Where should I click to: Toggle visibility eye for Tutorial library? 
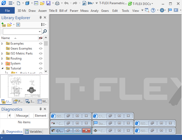41,68
